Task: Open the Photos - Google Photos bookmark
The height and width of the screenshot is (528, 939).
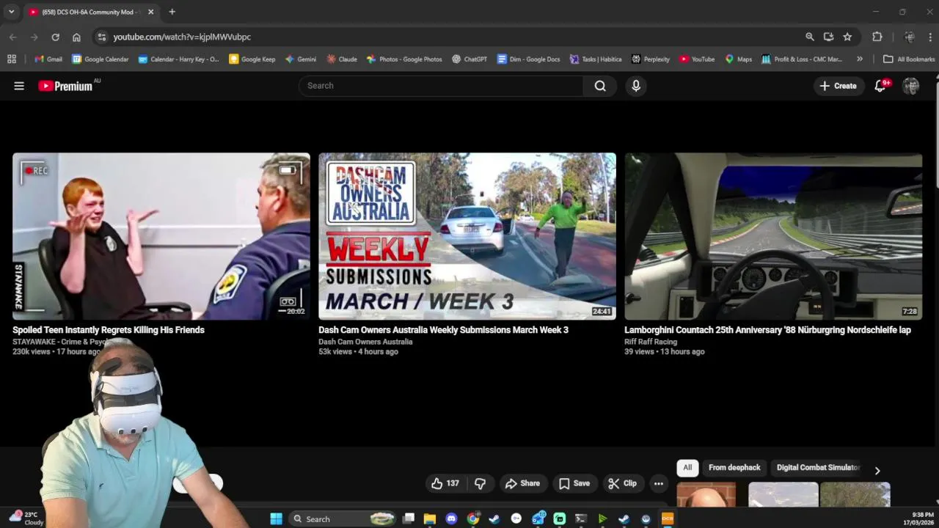Action: (404, 59)
